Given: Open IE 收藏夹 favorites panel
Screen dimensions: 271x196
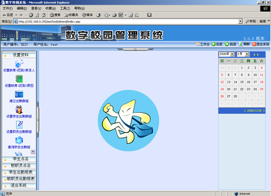Looking at the screenshot, I should click(x=71, y=15).
